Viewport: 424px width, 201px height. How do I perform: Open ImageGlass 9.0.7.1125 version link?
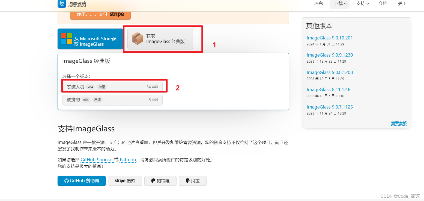(330, 107)
